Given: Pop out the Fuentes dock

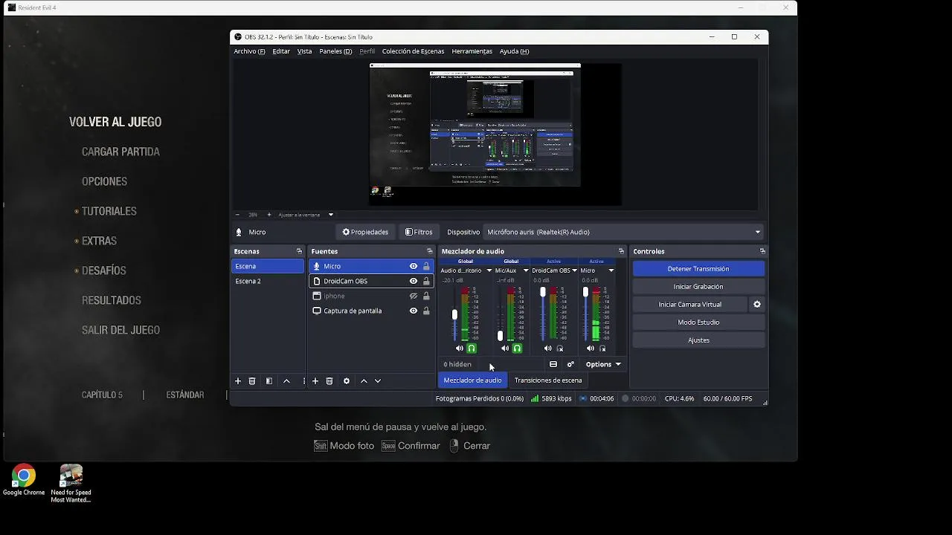Looking at the screenshot, I should [x=429, y=251].
